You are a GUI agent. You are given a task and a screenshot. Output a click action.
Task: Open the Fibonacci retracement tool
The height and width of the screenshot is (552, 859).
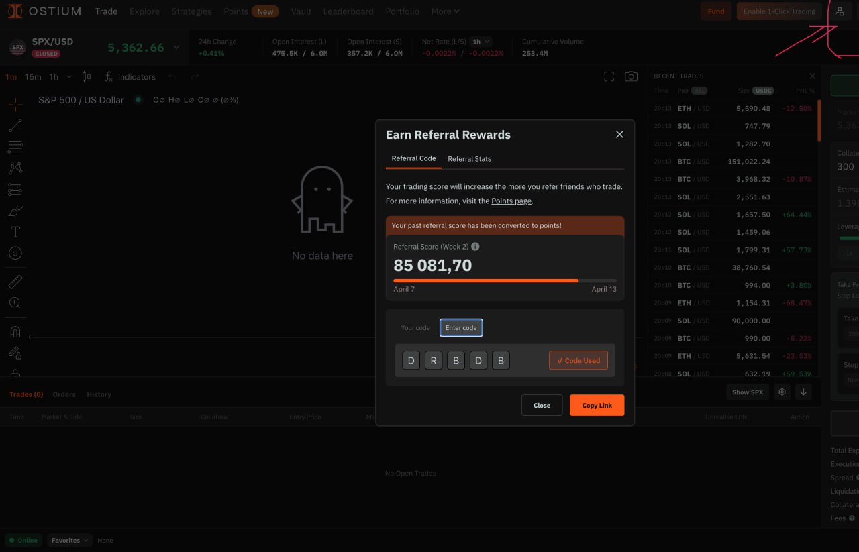[x=15, y=147]
